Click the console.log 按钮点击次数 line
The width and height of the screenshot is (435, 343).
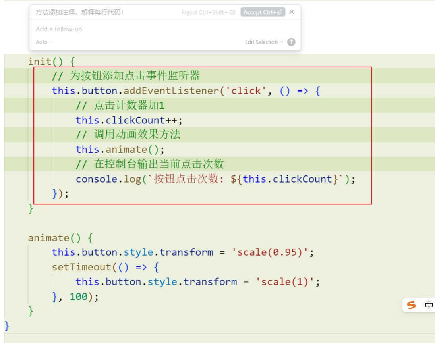click(x=216, y=179)
